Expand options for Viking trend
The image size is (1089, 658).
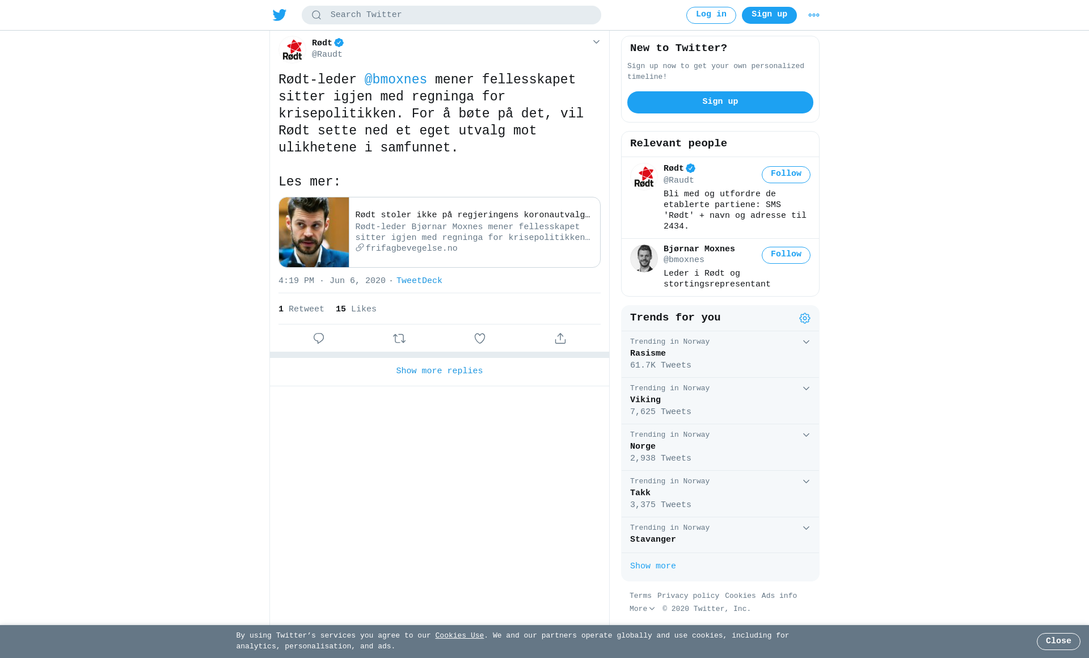tap(806, 389)
